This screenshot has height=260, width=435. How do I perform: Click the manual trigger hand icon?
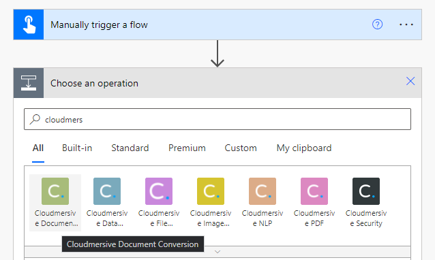pyautogui.click(x=29, y=25)
